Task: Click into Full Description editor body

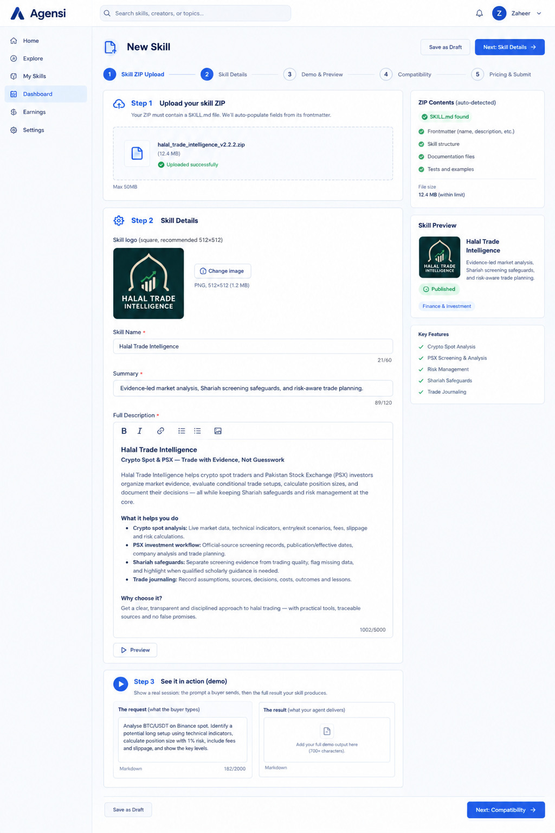Action: pos(253,537)
